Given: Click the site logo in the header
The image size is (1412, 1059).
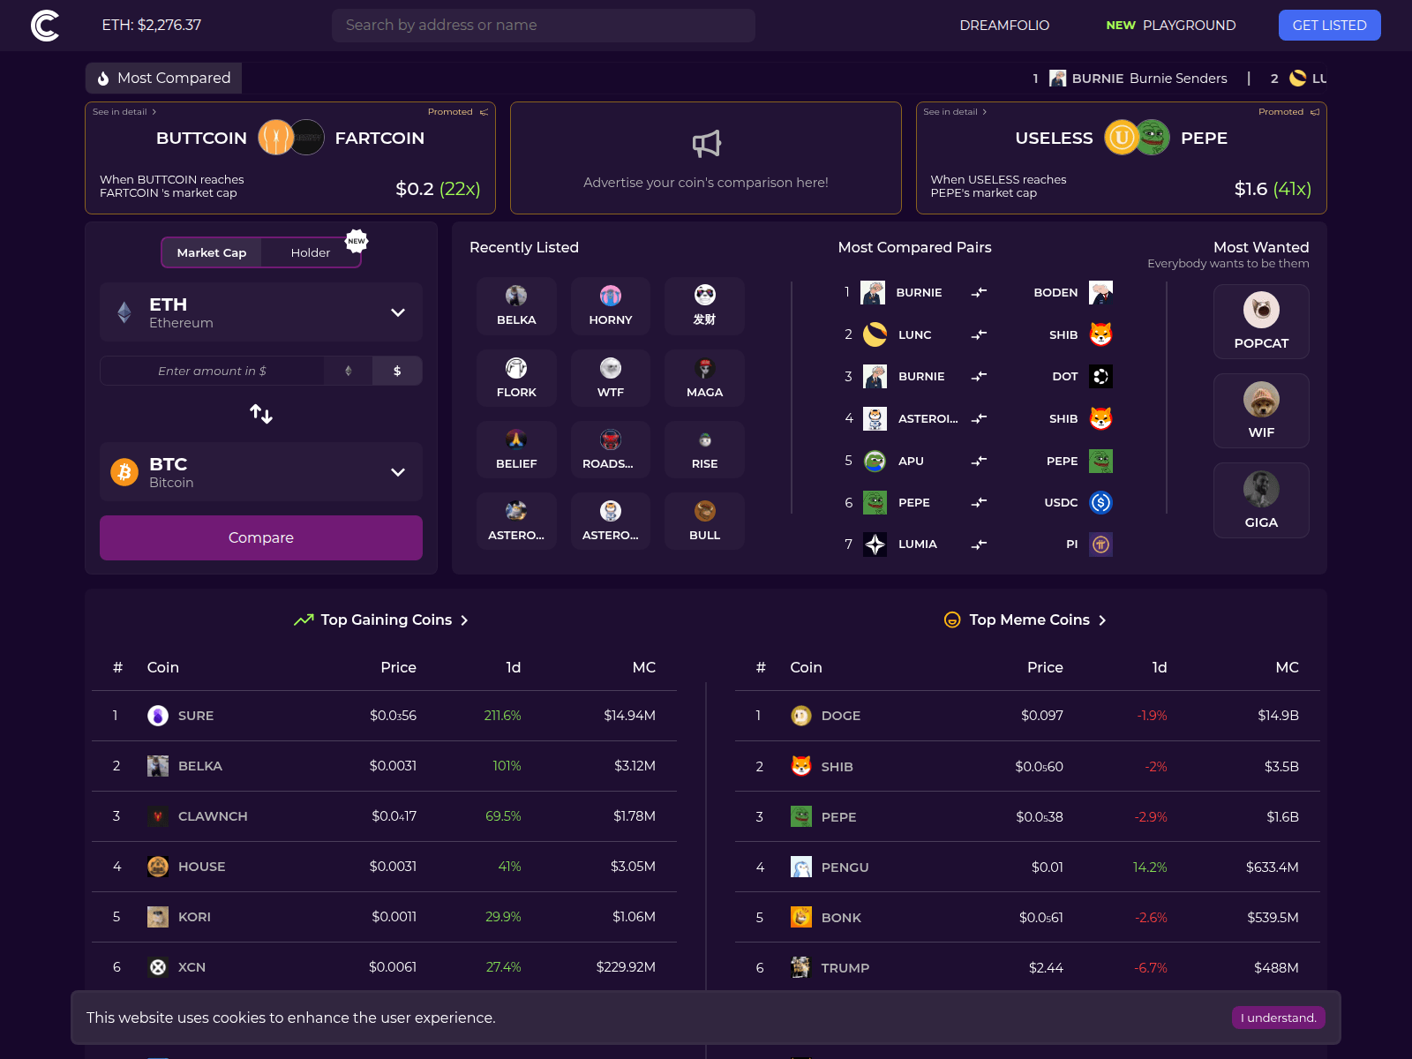Looking at the screenshot, I should (x=45, y=26).
